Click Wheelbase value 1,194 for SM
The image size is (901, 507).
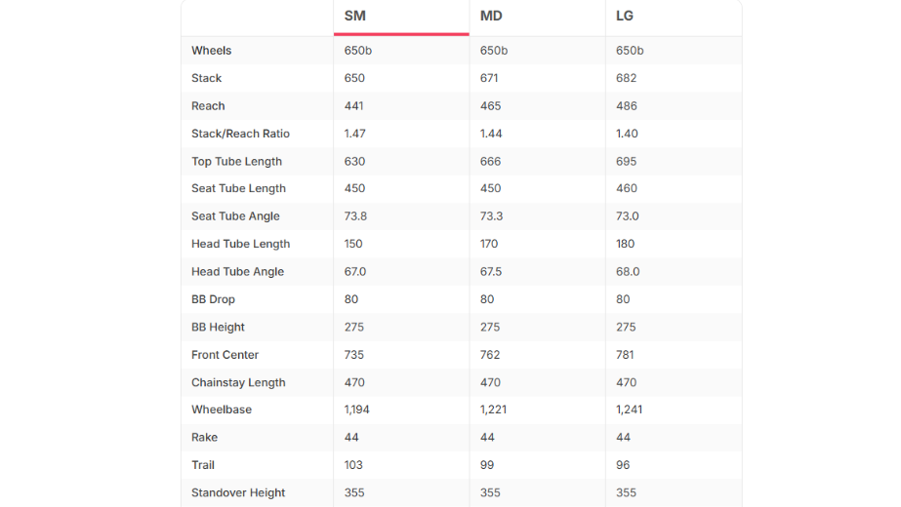357,409
